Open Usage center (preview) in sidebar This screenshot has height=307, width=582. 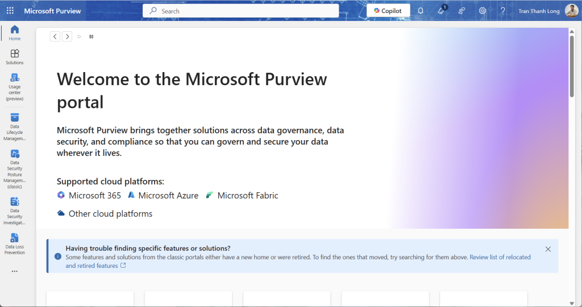pos(15,85)
